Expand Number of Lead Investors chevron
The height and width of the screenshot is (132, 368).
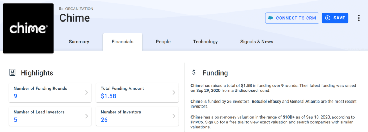(86, 116)
